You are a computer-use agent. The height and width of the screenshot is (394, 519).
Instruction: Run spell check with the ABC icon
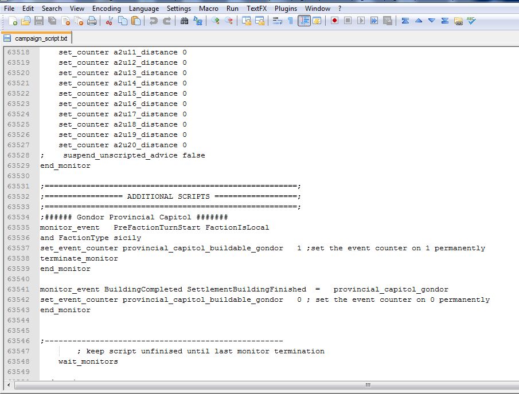click(471, 21)
